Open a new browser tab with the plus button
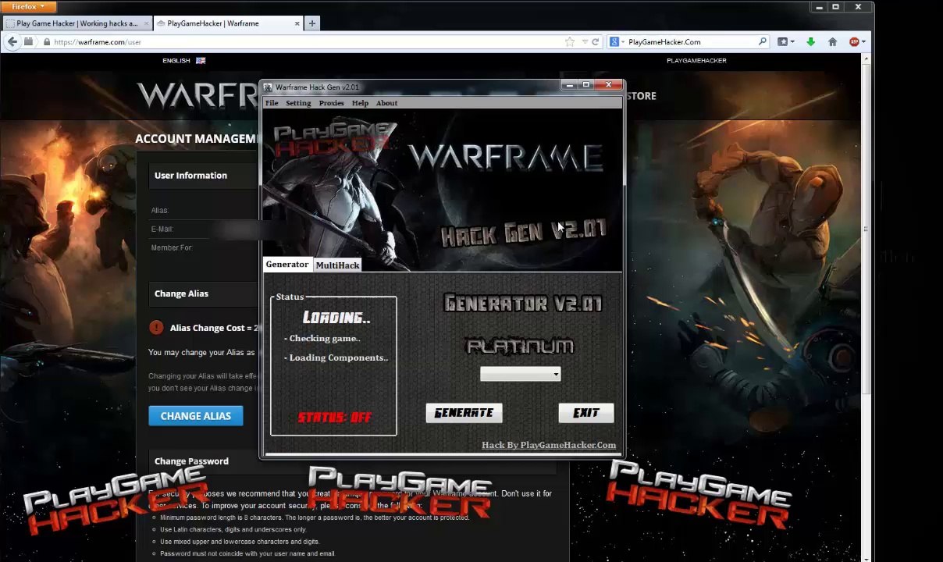Viewport: 943px width, 562px height. click(312, 23)
